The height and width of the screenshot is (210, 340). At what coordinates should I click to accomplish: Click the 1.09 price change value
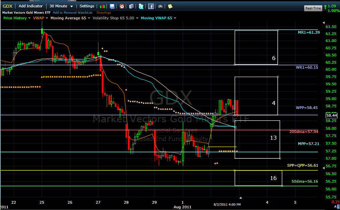(332, 6)
